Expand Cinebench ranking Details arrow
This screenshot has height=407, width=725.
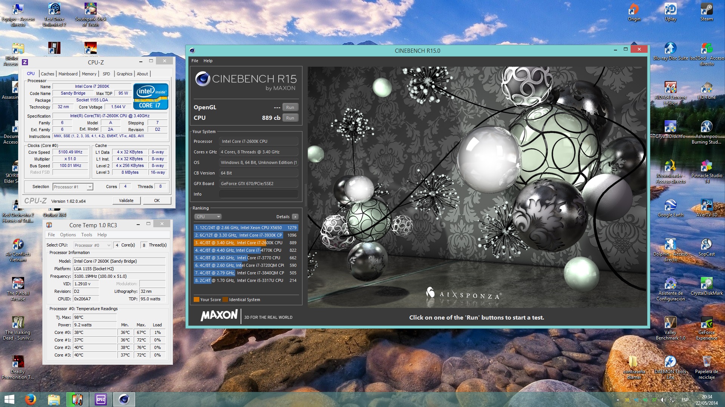[x=295, y=217]
